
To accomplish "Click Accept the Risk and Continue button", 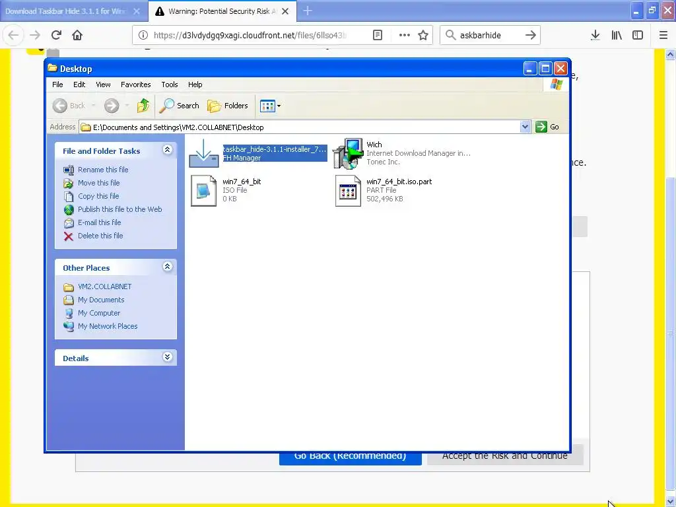I will pos(505,458).
